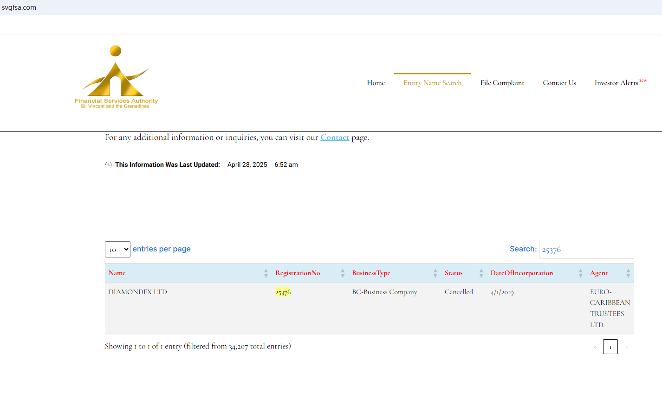
Task: Sort by Status using sort arrows
Action: click(x=481, y=273)
